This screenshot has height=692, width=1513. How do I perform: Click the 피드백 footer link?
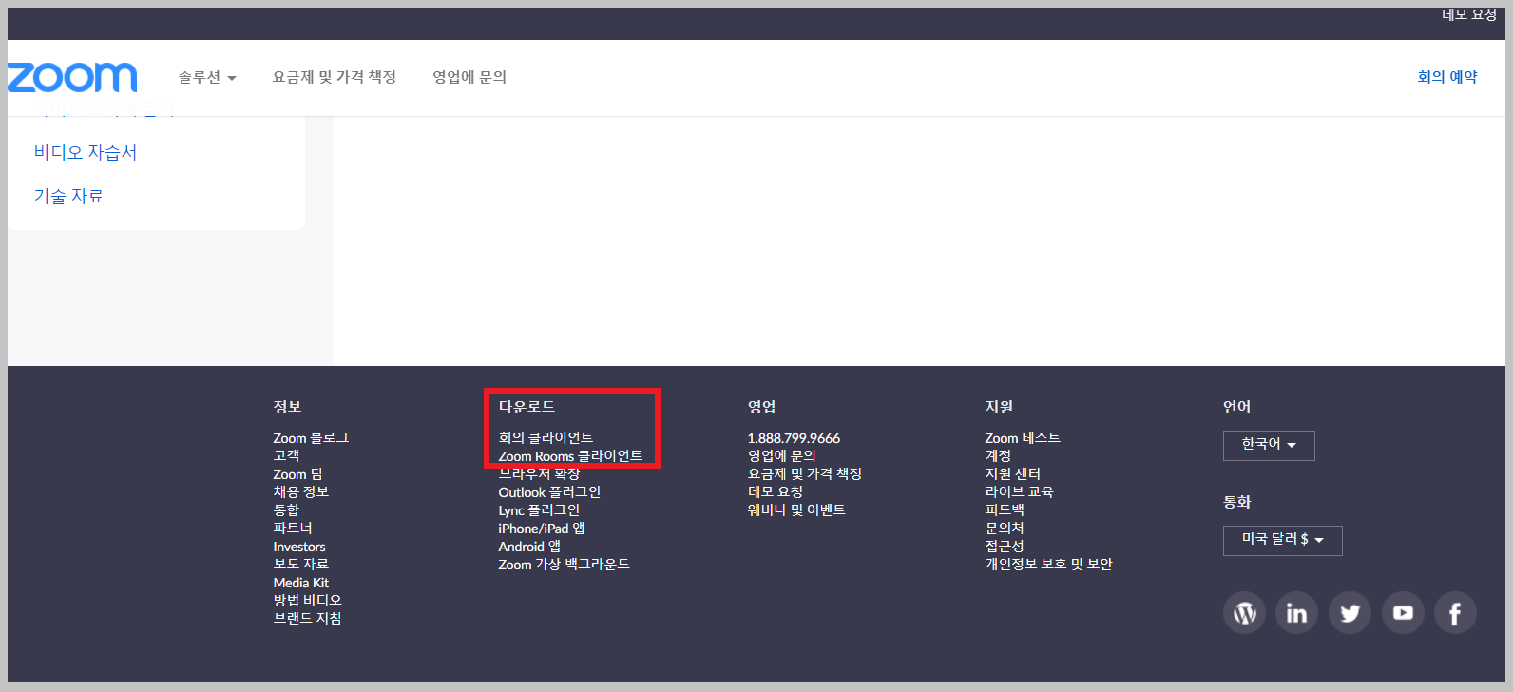coord(1005,510)
